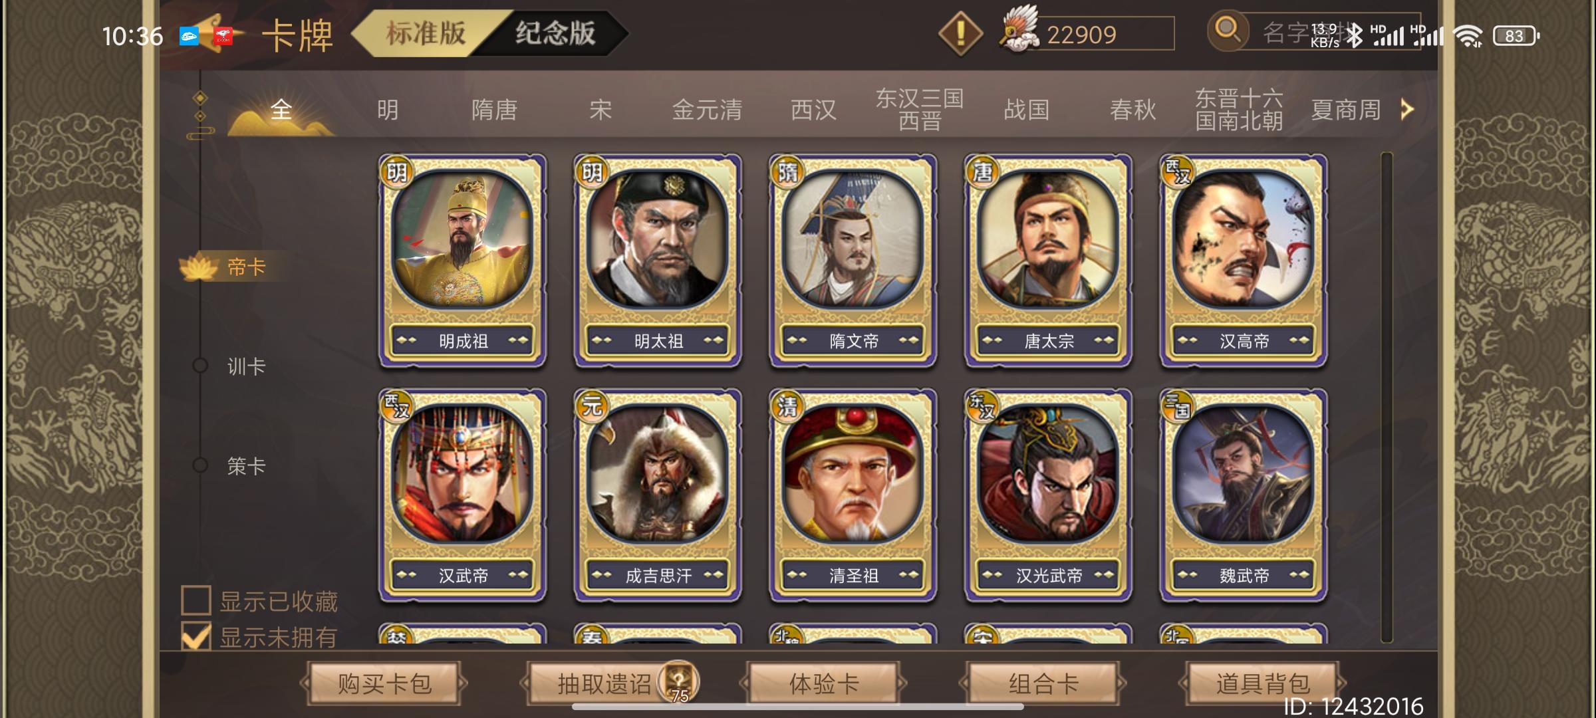Enable the 显示已收藏 checkbox

point(196,600)
